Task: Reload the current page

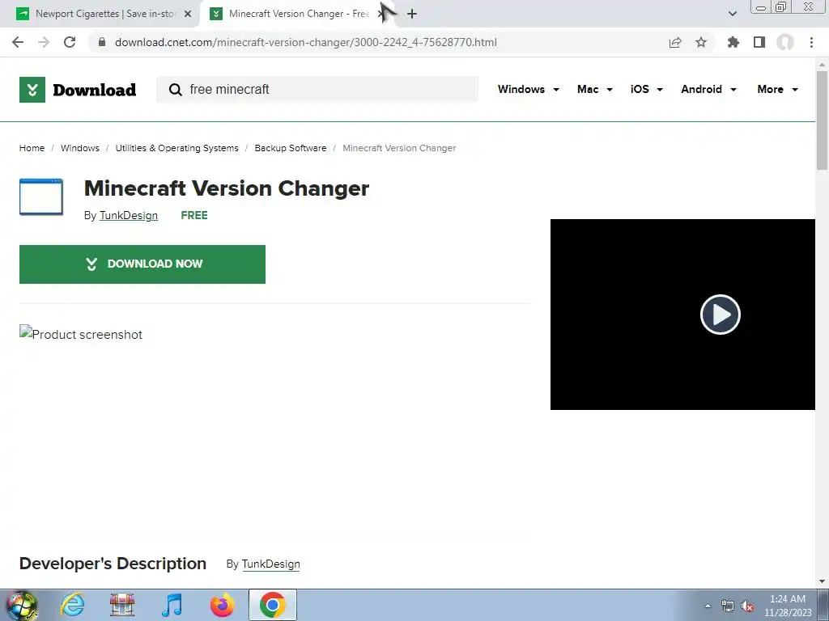Action: coord(70,42)
